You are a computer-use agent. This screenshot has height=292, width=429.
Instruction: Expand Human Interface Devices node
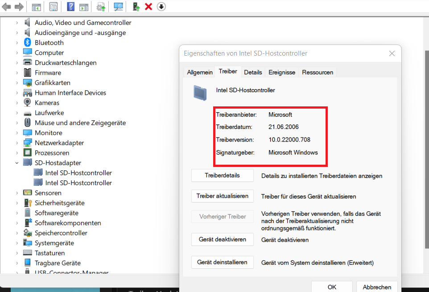tap(17, 93)
